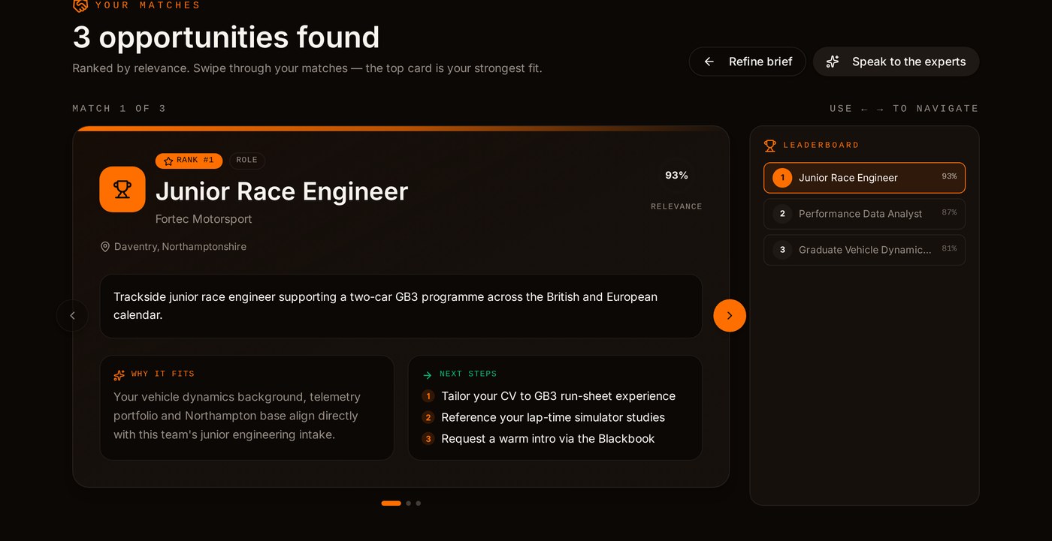Select Performance Data Analyst in the leaderboard
1052x541 pixels.
pos(865,214)
